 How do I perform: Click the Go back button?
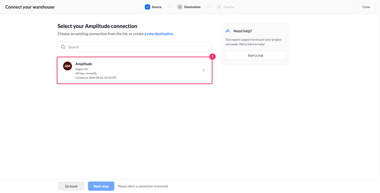coord(71,186)
